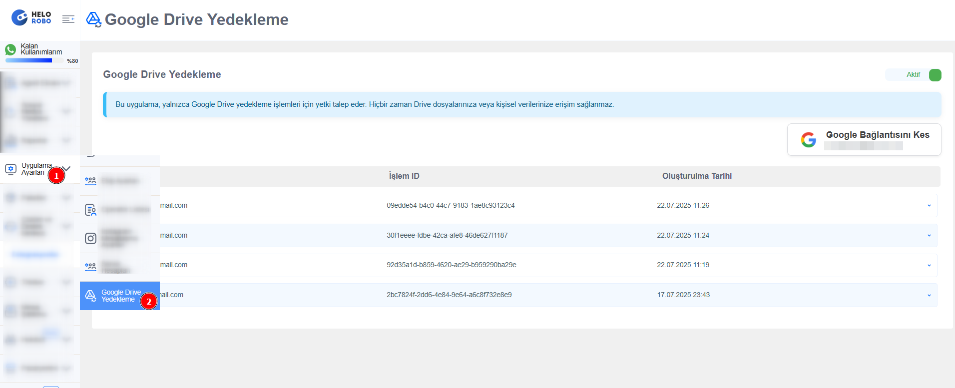Click the HELO ROBO logo
The image size is (955, 388).
pos(31,17)
